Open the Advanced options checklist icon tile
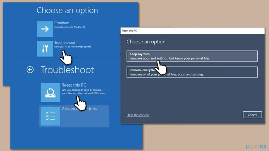 [x=50, y=116]
